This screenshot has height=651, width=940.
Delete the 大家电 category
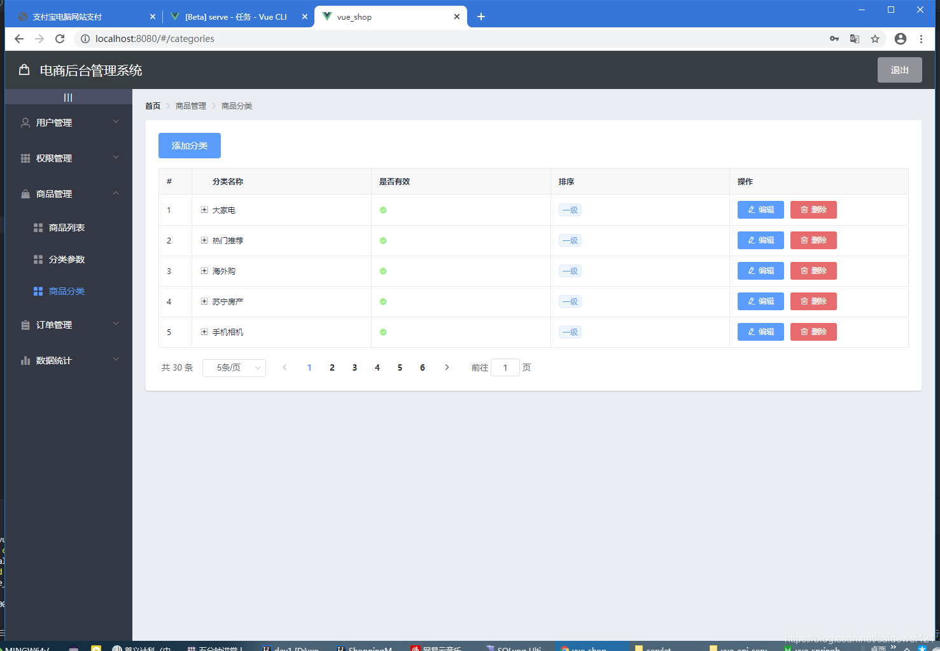[813, 210]
